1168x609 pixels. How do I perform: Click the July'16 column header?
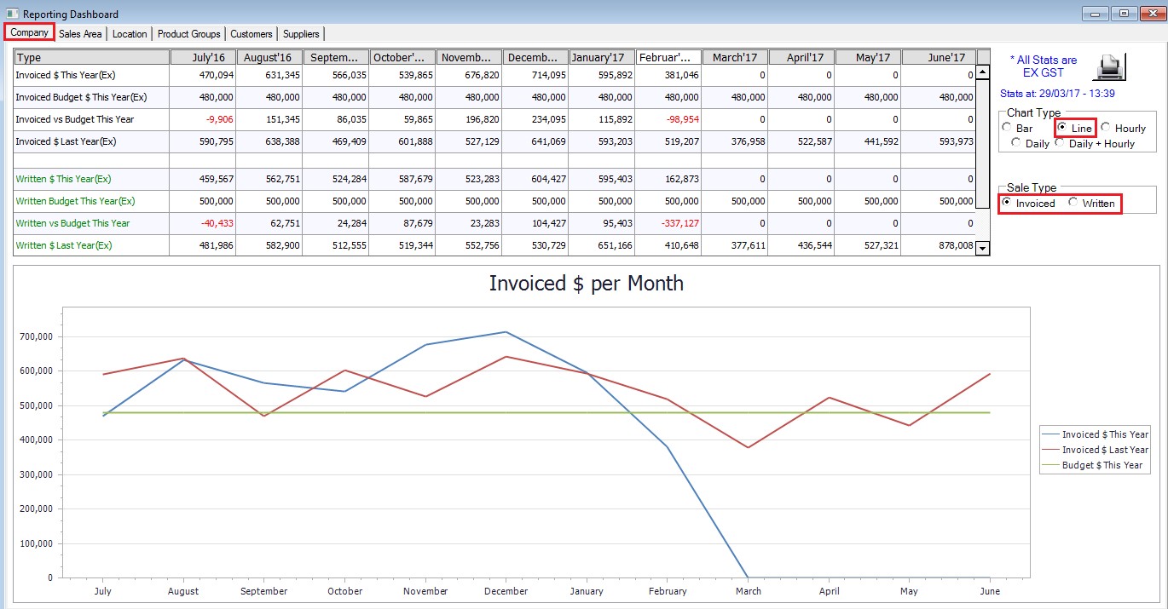pos(203,57)
